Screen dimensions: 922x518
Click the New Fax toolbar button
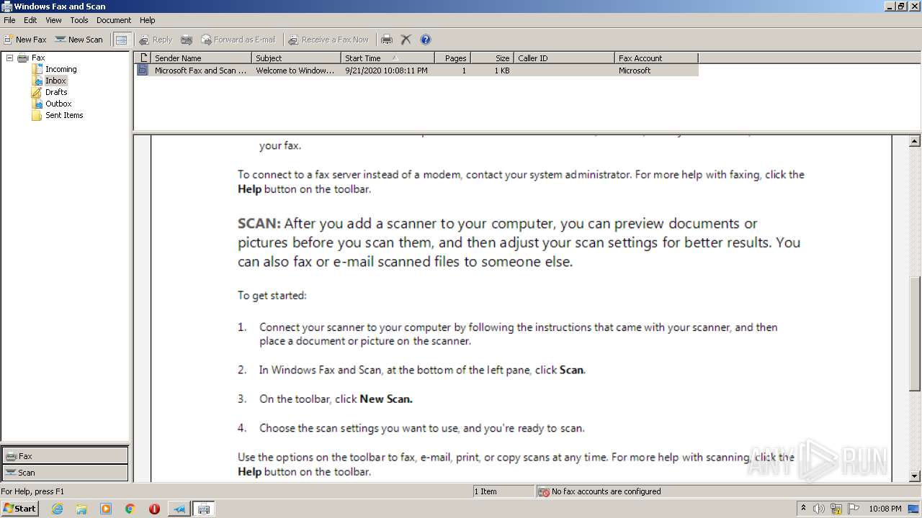click(x=25, y=40)
